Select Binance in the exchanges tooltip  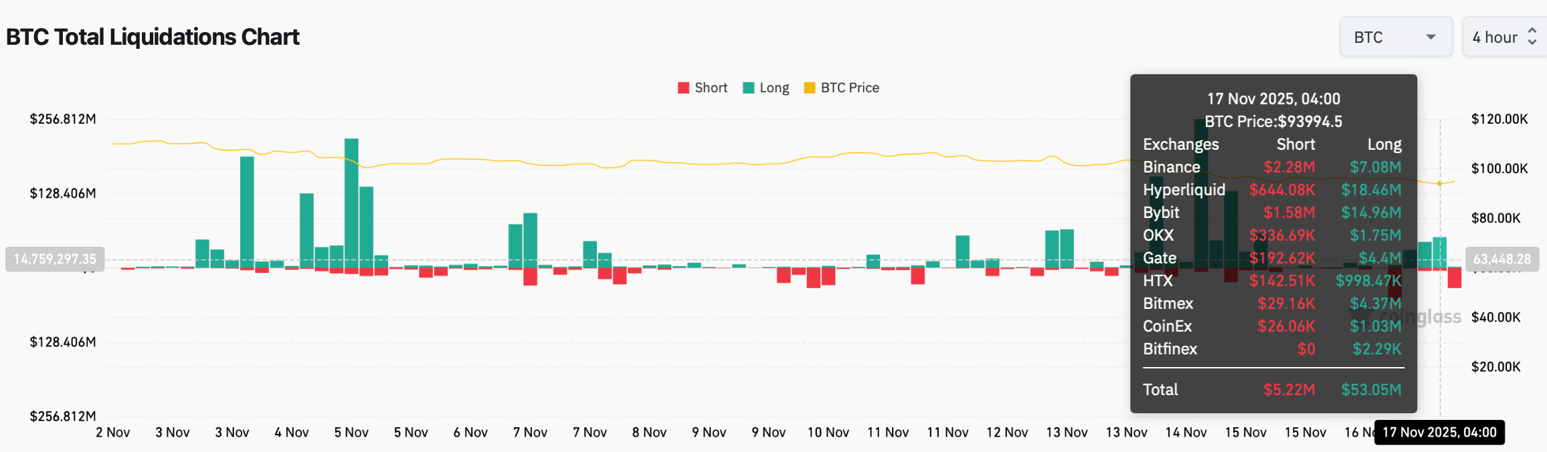[x=1171, y=167]
